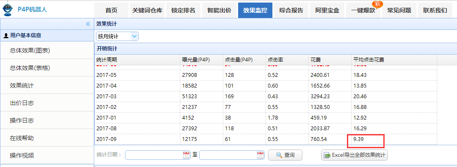Click exposure value 51323

[x=189, y=97]
